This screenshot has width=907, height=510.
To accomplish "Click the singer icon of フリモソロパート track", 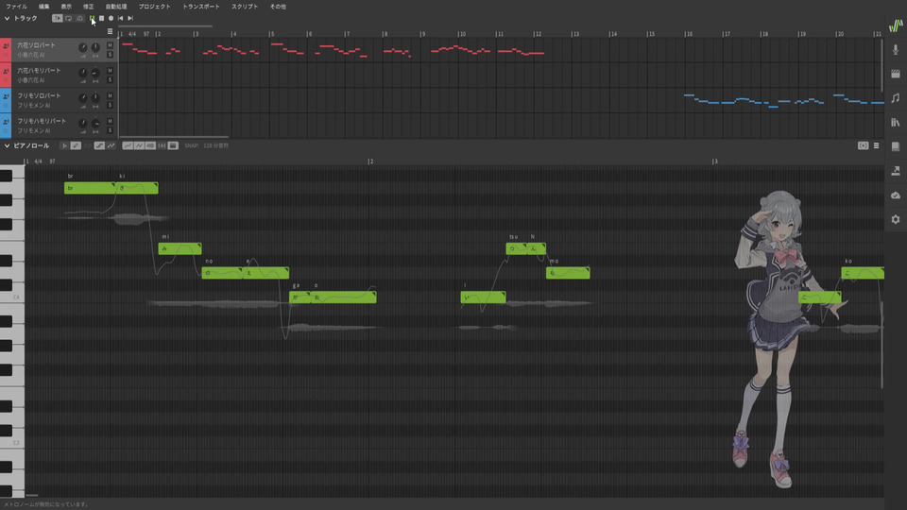I will click(6, 96).
